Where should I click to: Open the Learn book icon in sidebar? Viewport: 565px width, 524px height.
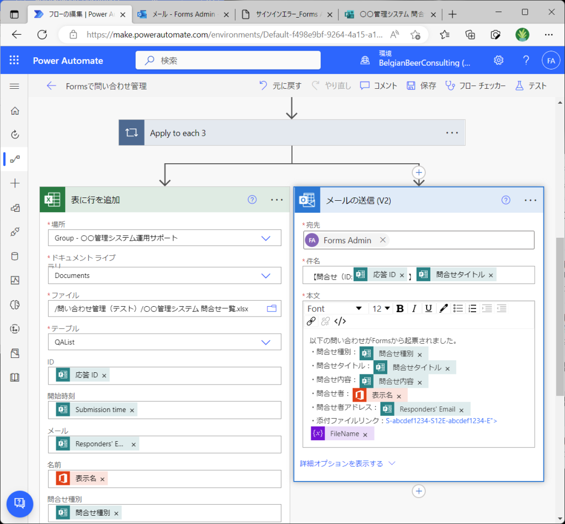pos(15,377)
